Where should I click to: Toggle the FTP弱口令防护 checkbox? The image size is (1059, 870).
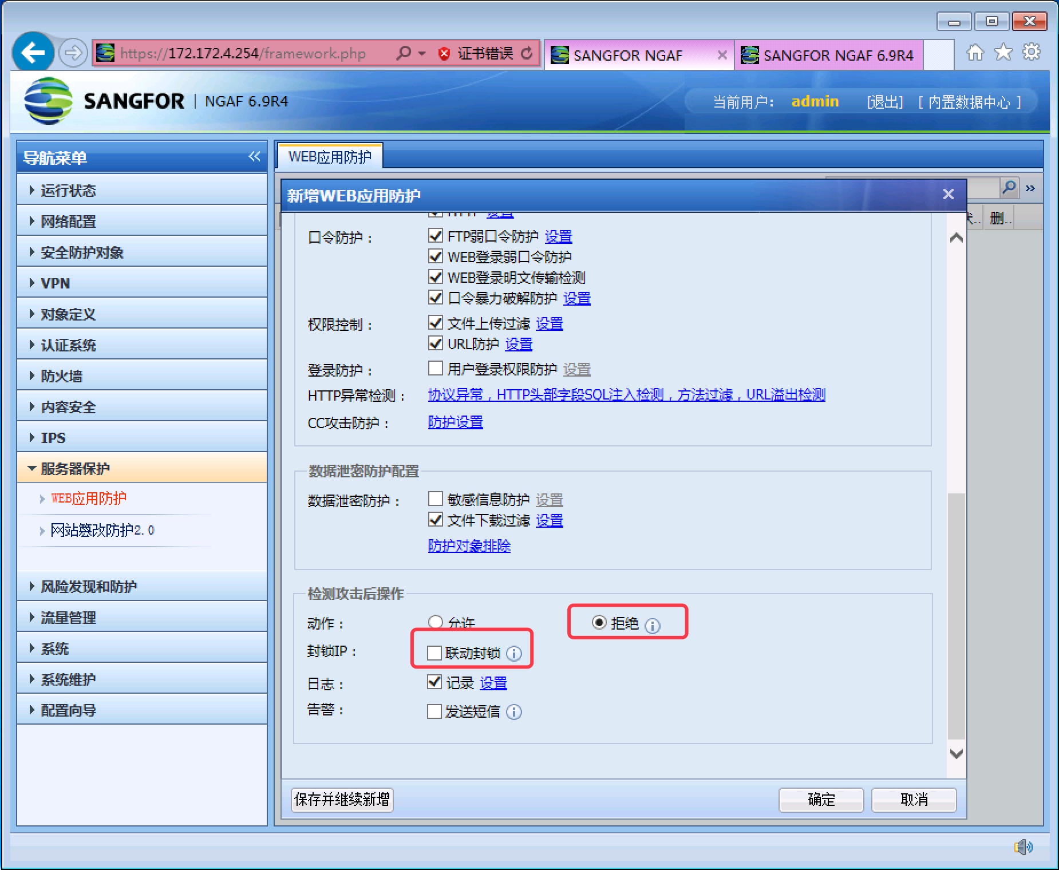[435, 236]
